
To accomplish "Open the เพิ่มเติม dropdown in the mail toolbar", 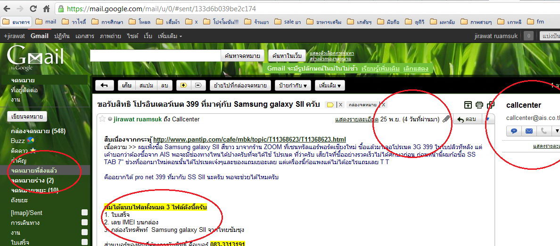I will click(329, 85).
